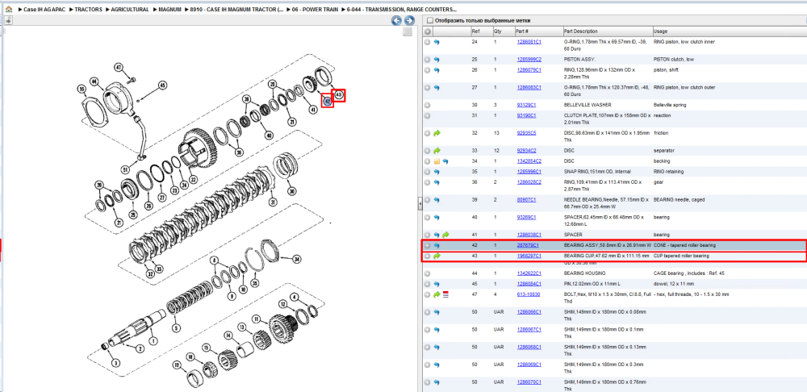Open the TRACTORS breadcrumb
Image resolution: width=807 pixels, height=392 pixels.
pos(88,9)
